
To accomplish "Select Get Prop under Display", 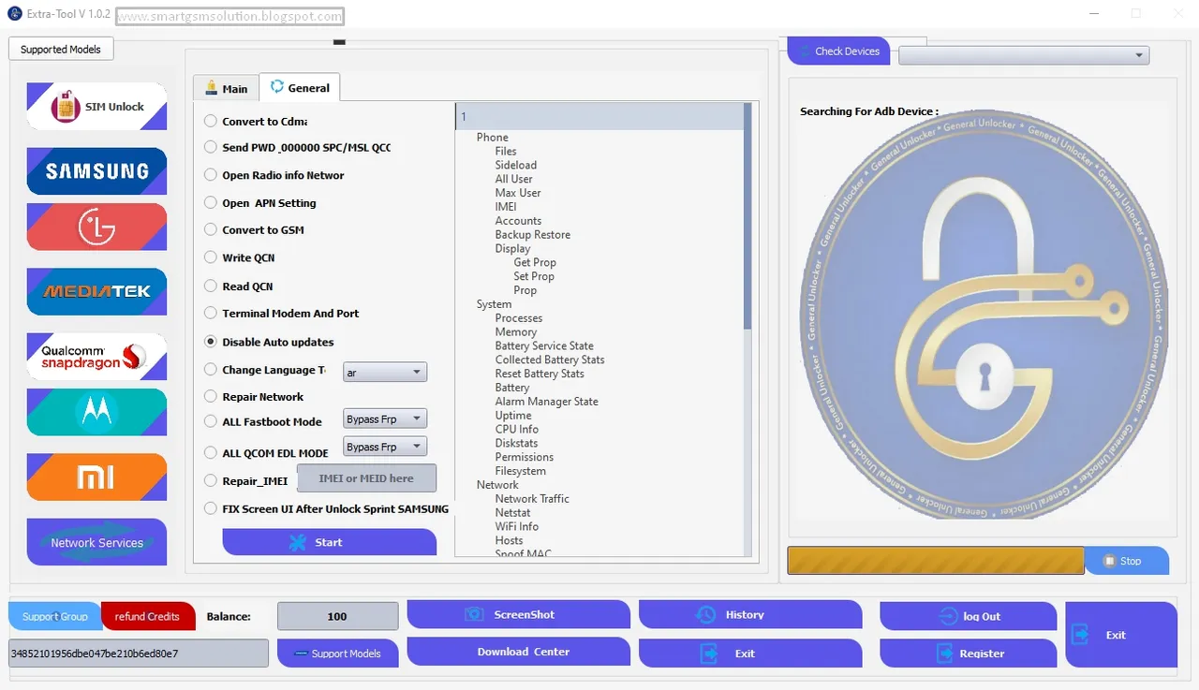I will point(535,262).
